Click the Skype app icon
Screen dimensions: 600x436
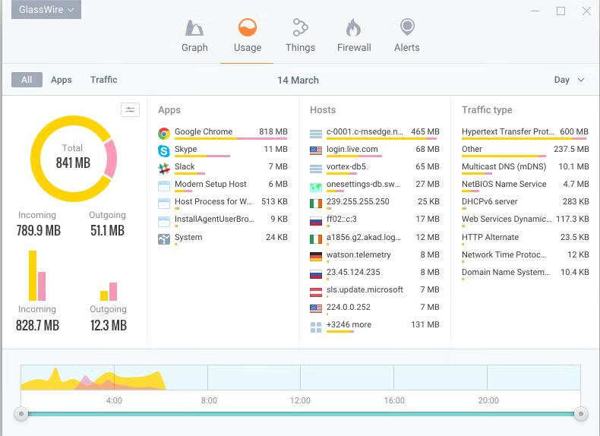[x=163, y=150]
